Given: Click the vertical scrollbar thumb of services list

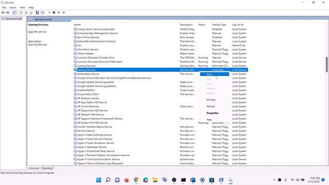Looking at the screenshot, I should pos(327,64).
